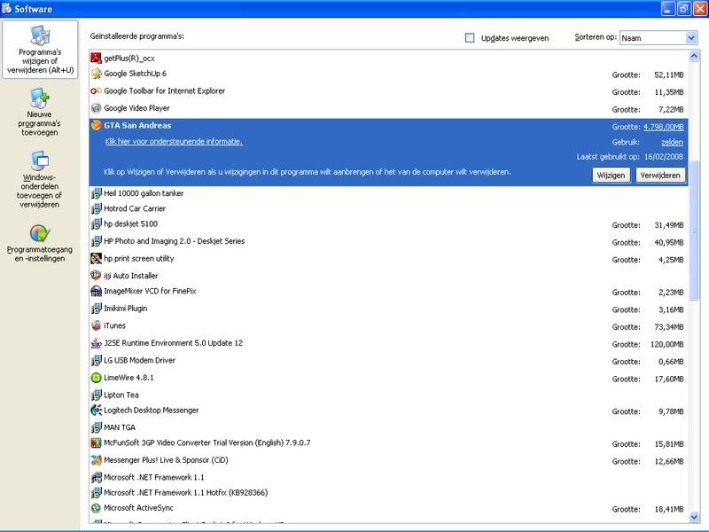
Task: Open Programmatoegang en -instellingen
Action: click(39, 243)
